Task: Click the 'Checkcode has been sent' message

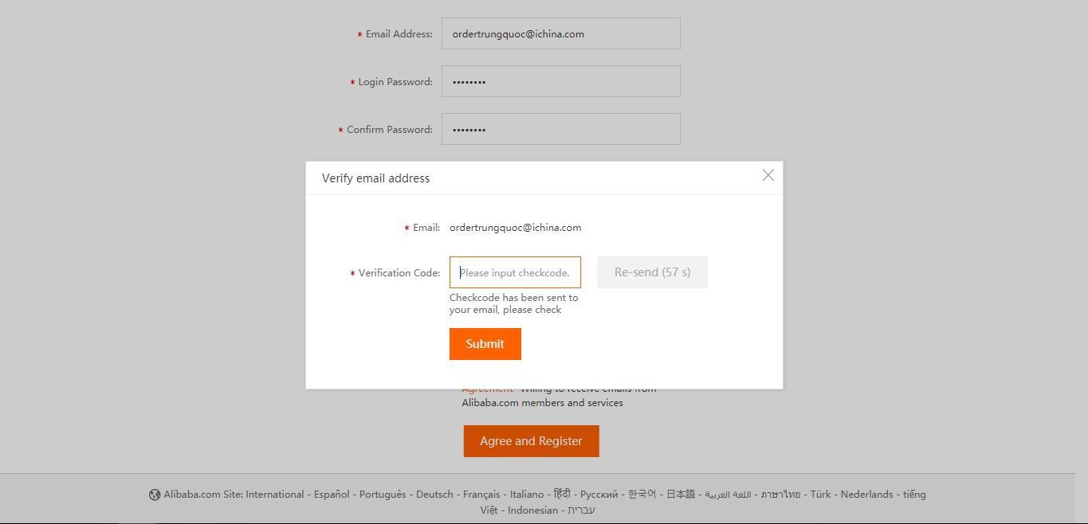Action: point(513,303)
